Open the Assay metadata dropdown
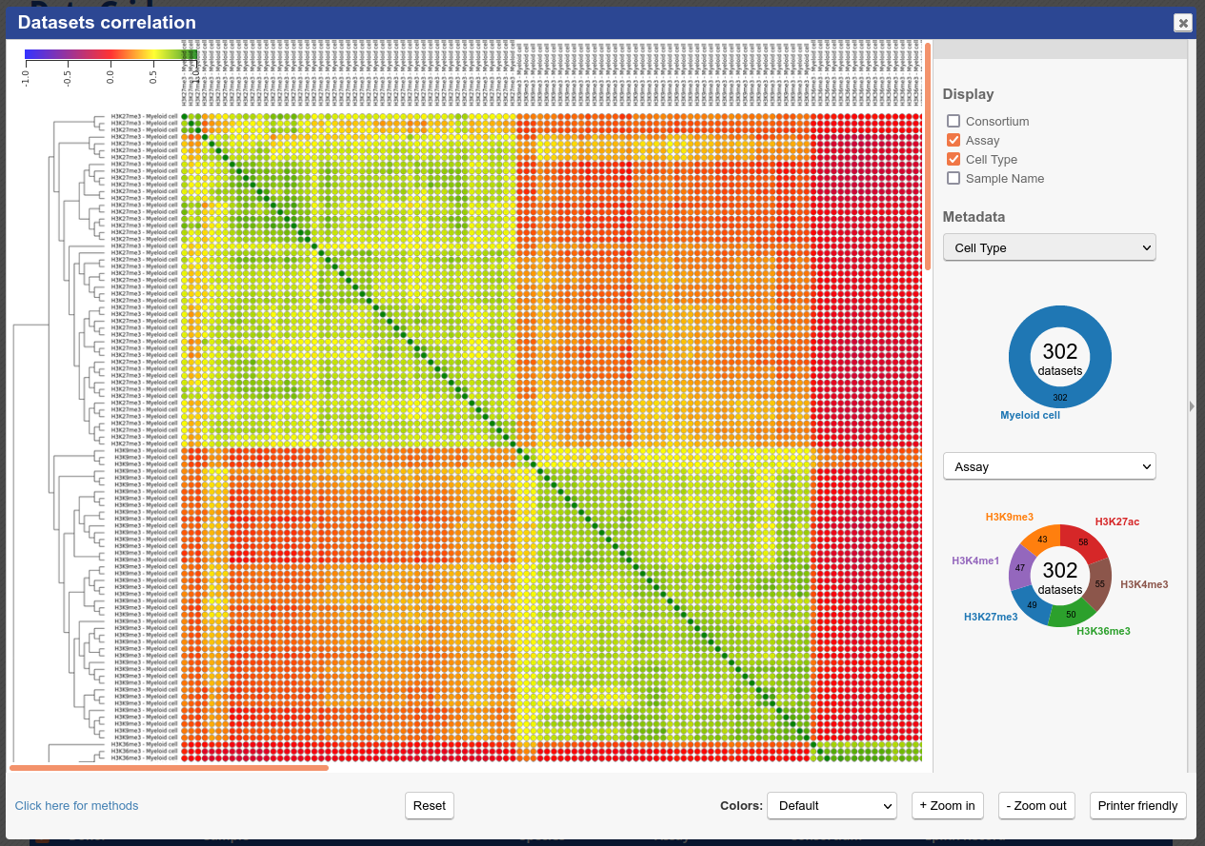 [1049, 466]
